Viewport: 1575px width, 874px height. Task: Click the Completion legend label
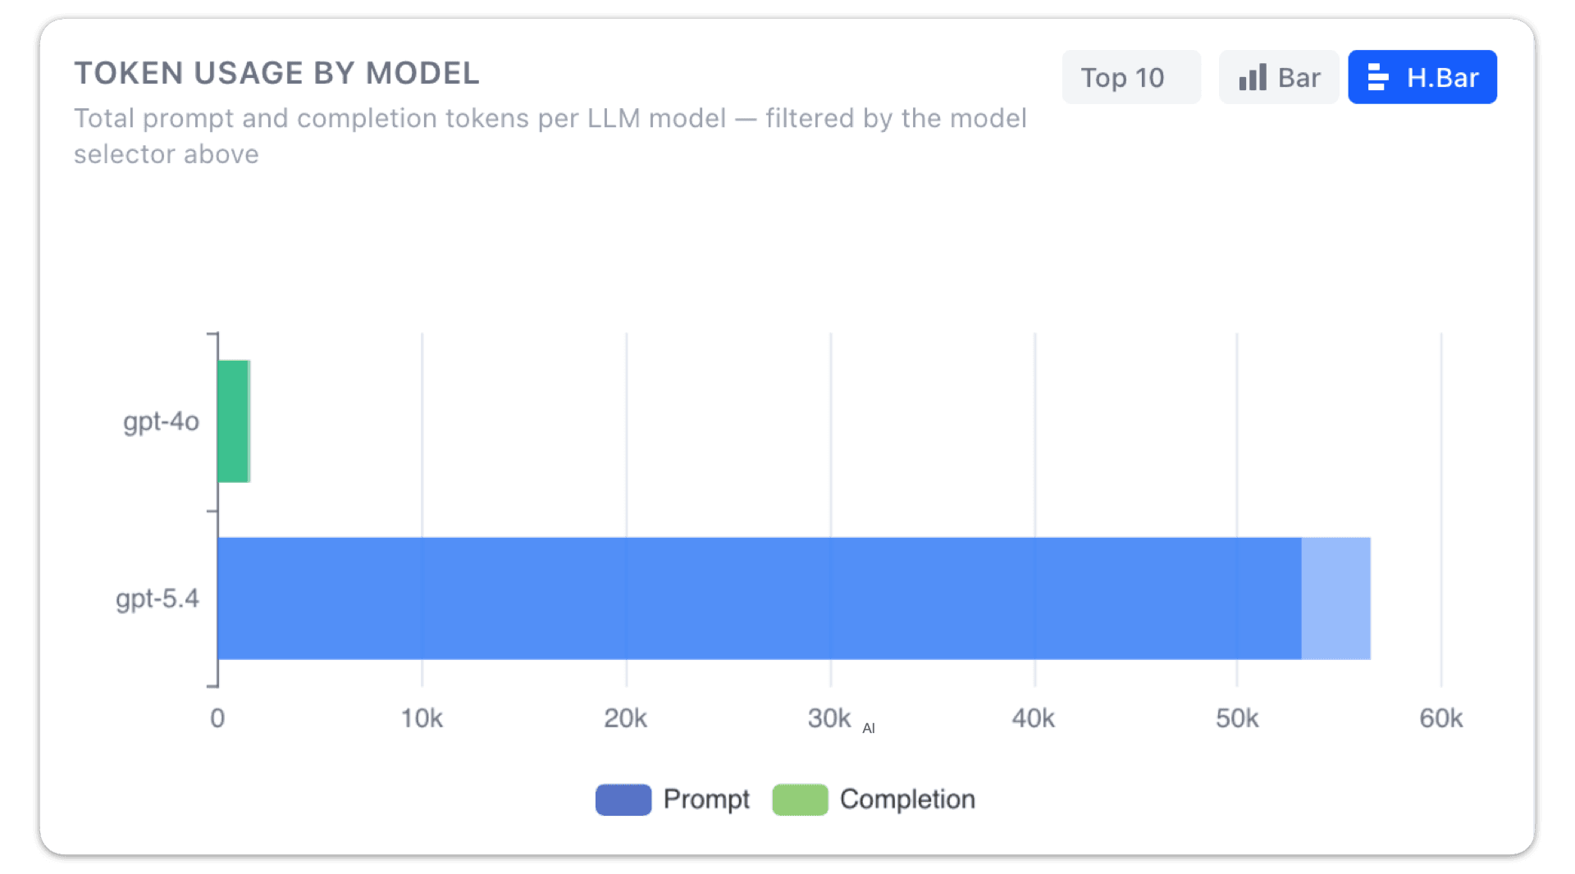click(x=907, y=799)
